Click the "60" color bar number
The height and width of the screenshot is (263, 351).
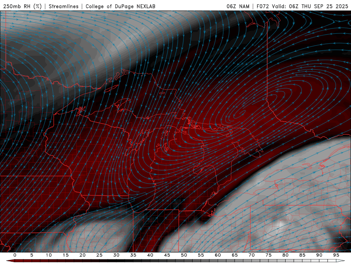[218, 255]
